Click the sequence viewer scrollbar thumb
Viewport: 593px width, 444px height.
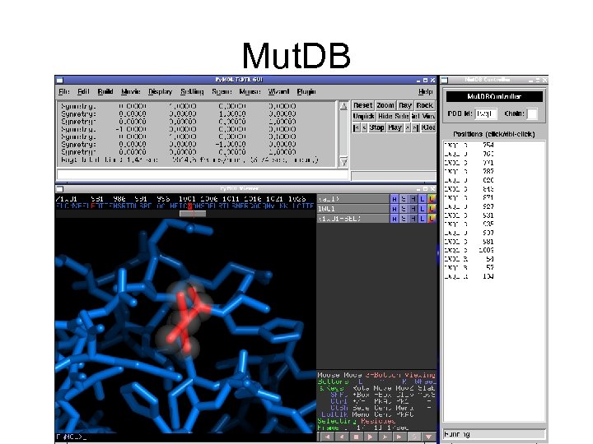[x=193, y=214]
